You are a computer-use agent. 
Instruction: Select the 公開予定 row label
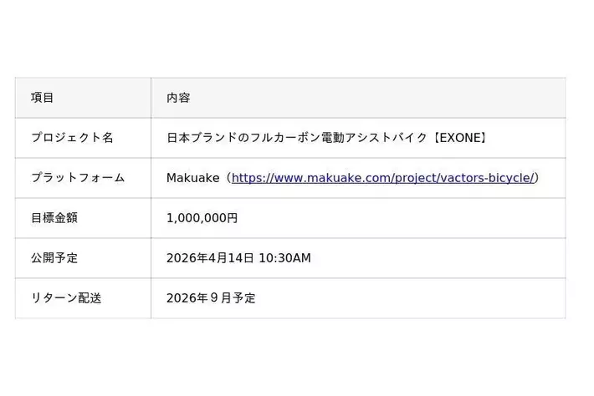pyautogui.click(x=54, y=258)
